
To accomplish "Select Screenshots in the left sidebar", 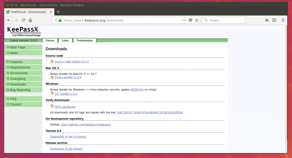I will point(19,73).
